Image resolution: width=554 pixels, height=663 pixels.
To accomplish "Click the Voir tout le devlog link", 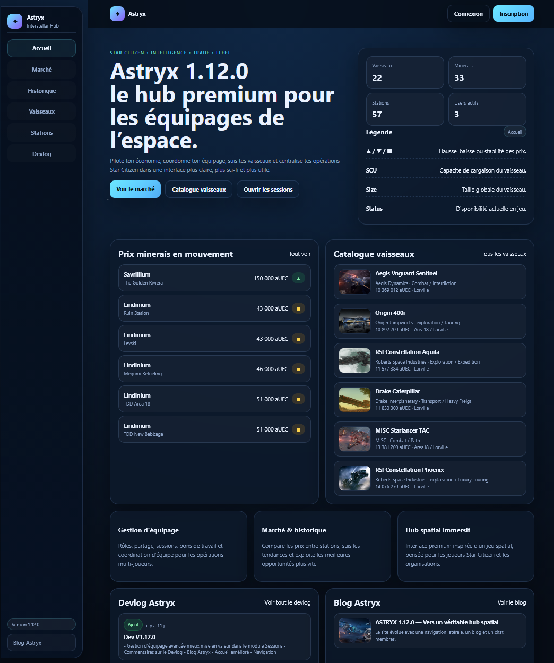I will point(288,602).
